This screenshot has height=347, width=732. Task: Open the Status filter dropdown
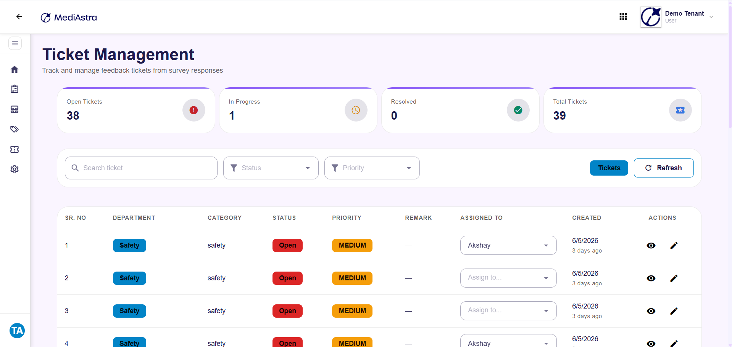(x=271, y=168)
